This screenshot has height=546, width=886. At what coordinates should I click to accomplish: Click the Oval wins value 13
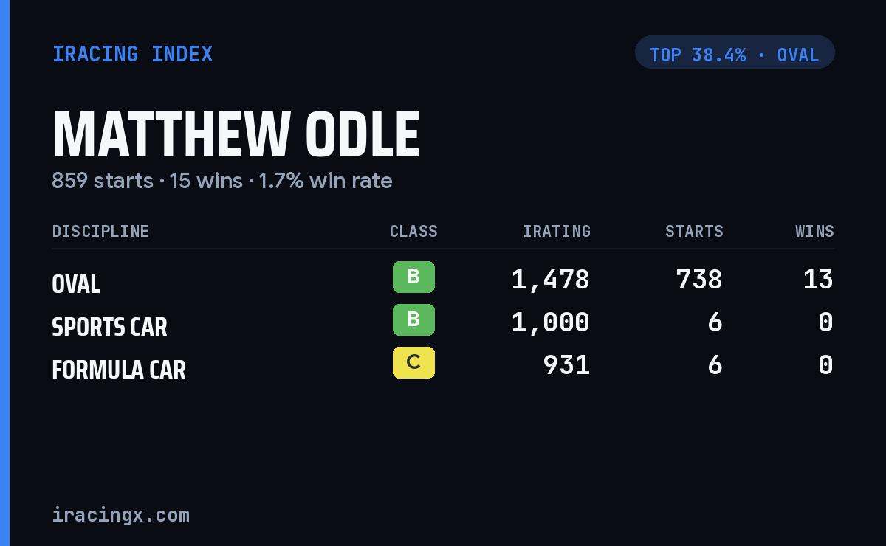tap(818, 280)
